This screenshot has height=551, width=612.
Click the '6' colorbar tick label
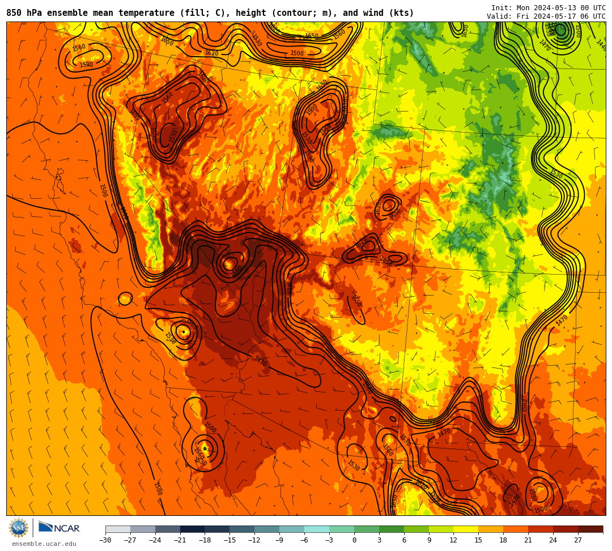tap(404, 540)
